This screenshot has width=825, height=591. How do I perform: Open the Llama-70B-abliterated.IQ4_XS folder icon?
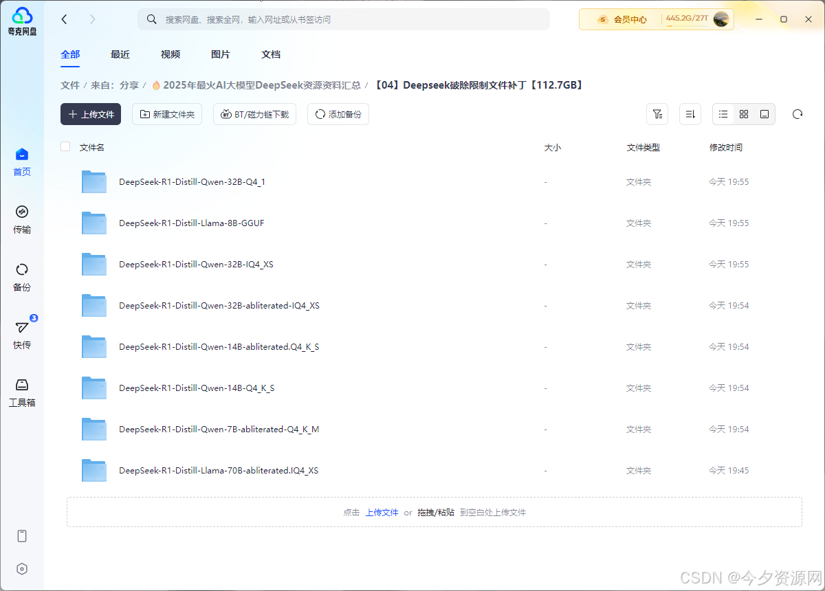(x=94, y=471)
